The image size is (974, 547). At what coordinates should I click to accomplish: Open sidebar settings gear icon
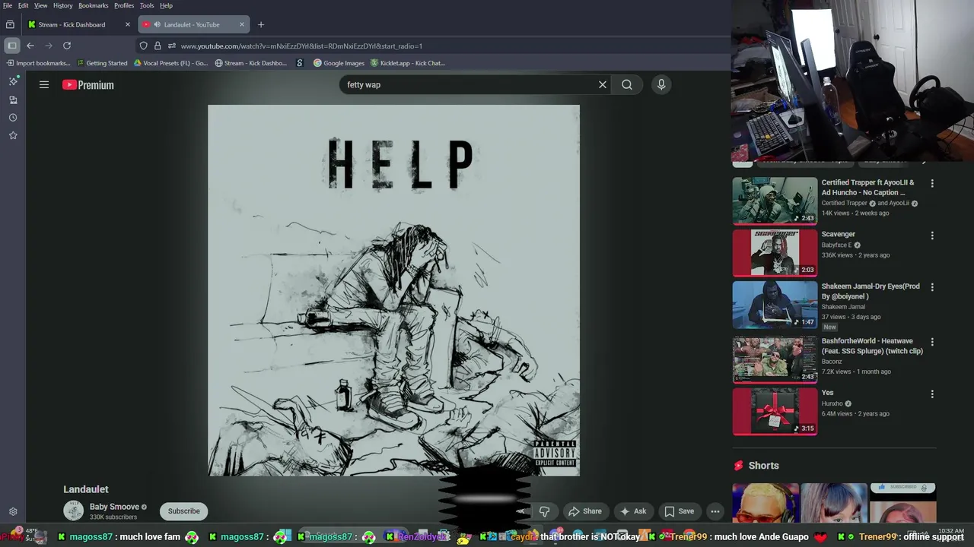tap(13, 512)
